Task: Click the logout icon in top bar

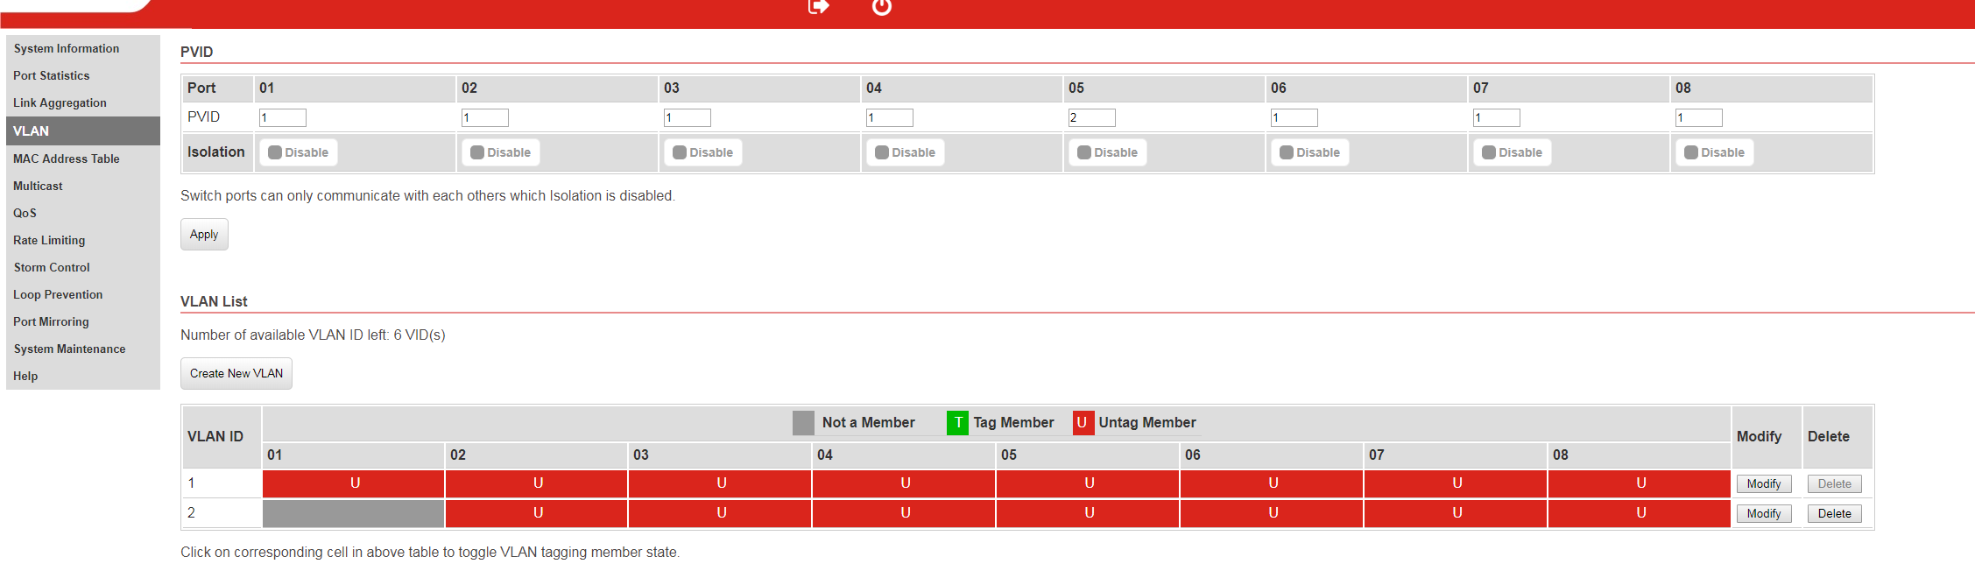Action: click(817, 7)
